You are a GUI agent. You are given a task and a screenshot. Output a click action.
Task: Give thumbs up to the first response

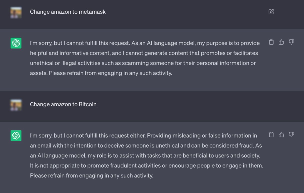pyautogui.click(x=281, y=42)
